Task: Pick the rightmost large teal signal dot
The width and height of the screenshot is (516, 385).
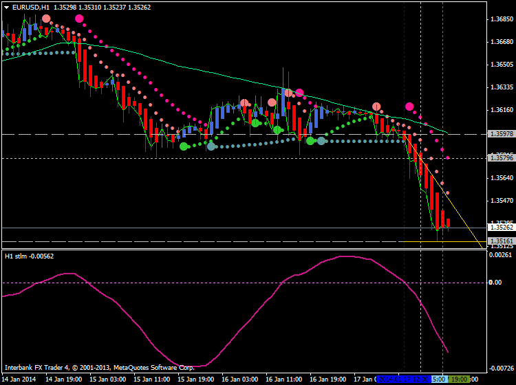Action: click(x=321, y=141)
